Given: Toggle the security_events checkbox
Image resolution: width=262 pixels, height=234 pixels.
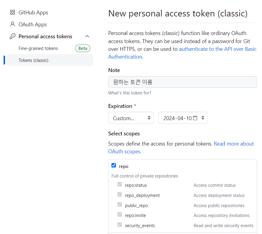Looking at the screenshot, I should point(119,225).
